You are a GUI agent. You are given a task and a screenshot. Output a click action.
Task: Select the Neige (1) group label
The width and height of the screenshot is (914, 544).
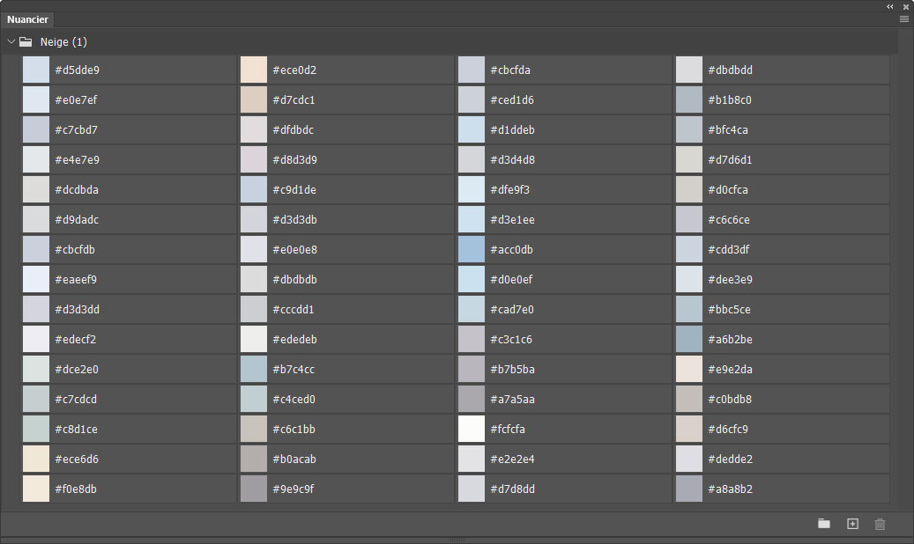(x=63, y=41)
